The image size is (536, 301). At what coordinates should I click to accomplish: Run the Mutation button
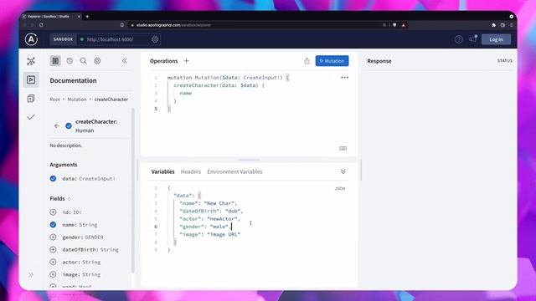pos(332,61)
